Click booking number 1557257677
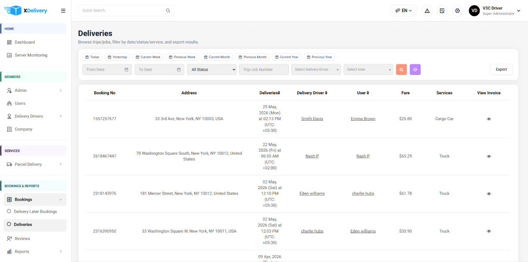The height and width of the screenshot is (262, 528). point(105,119)
